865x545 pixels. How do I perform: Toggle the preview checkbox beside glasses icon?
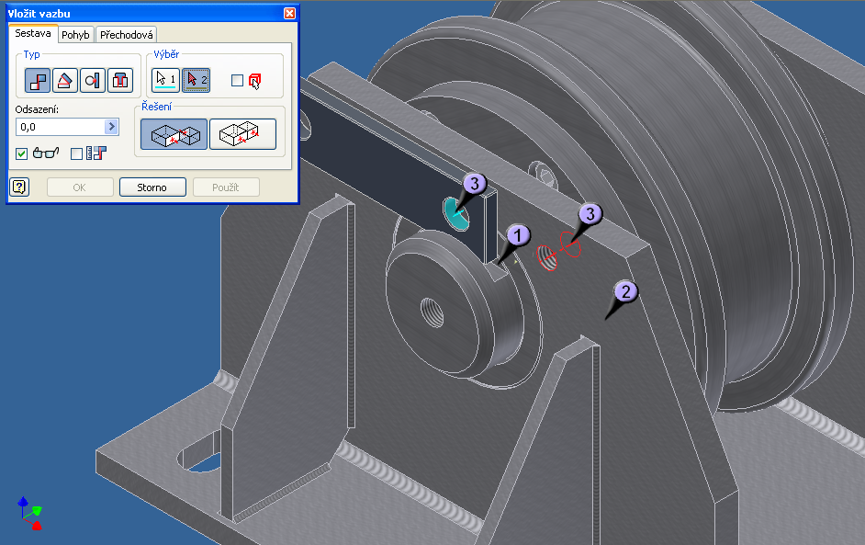coord(22,153)
